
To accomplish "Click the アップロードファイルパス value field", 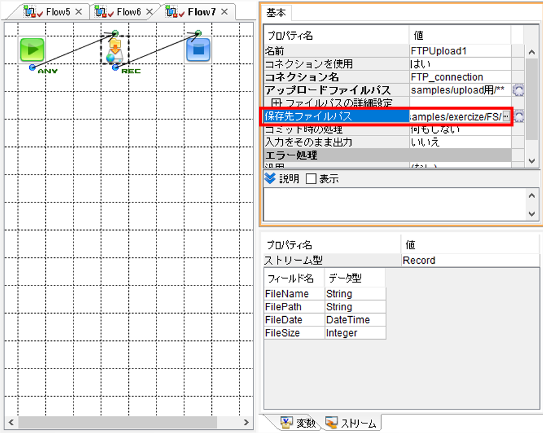I will pos(461,90).
